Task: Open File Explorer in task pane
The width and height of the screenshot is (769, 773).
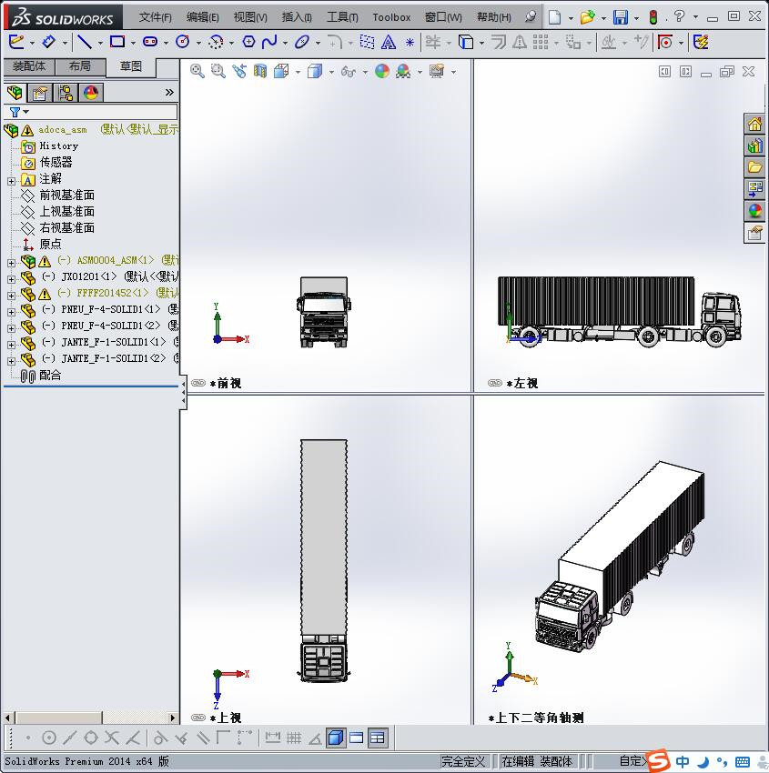Action: click(754, 167)
